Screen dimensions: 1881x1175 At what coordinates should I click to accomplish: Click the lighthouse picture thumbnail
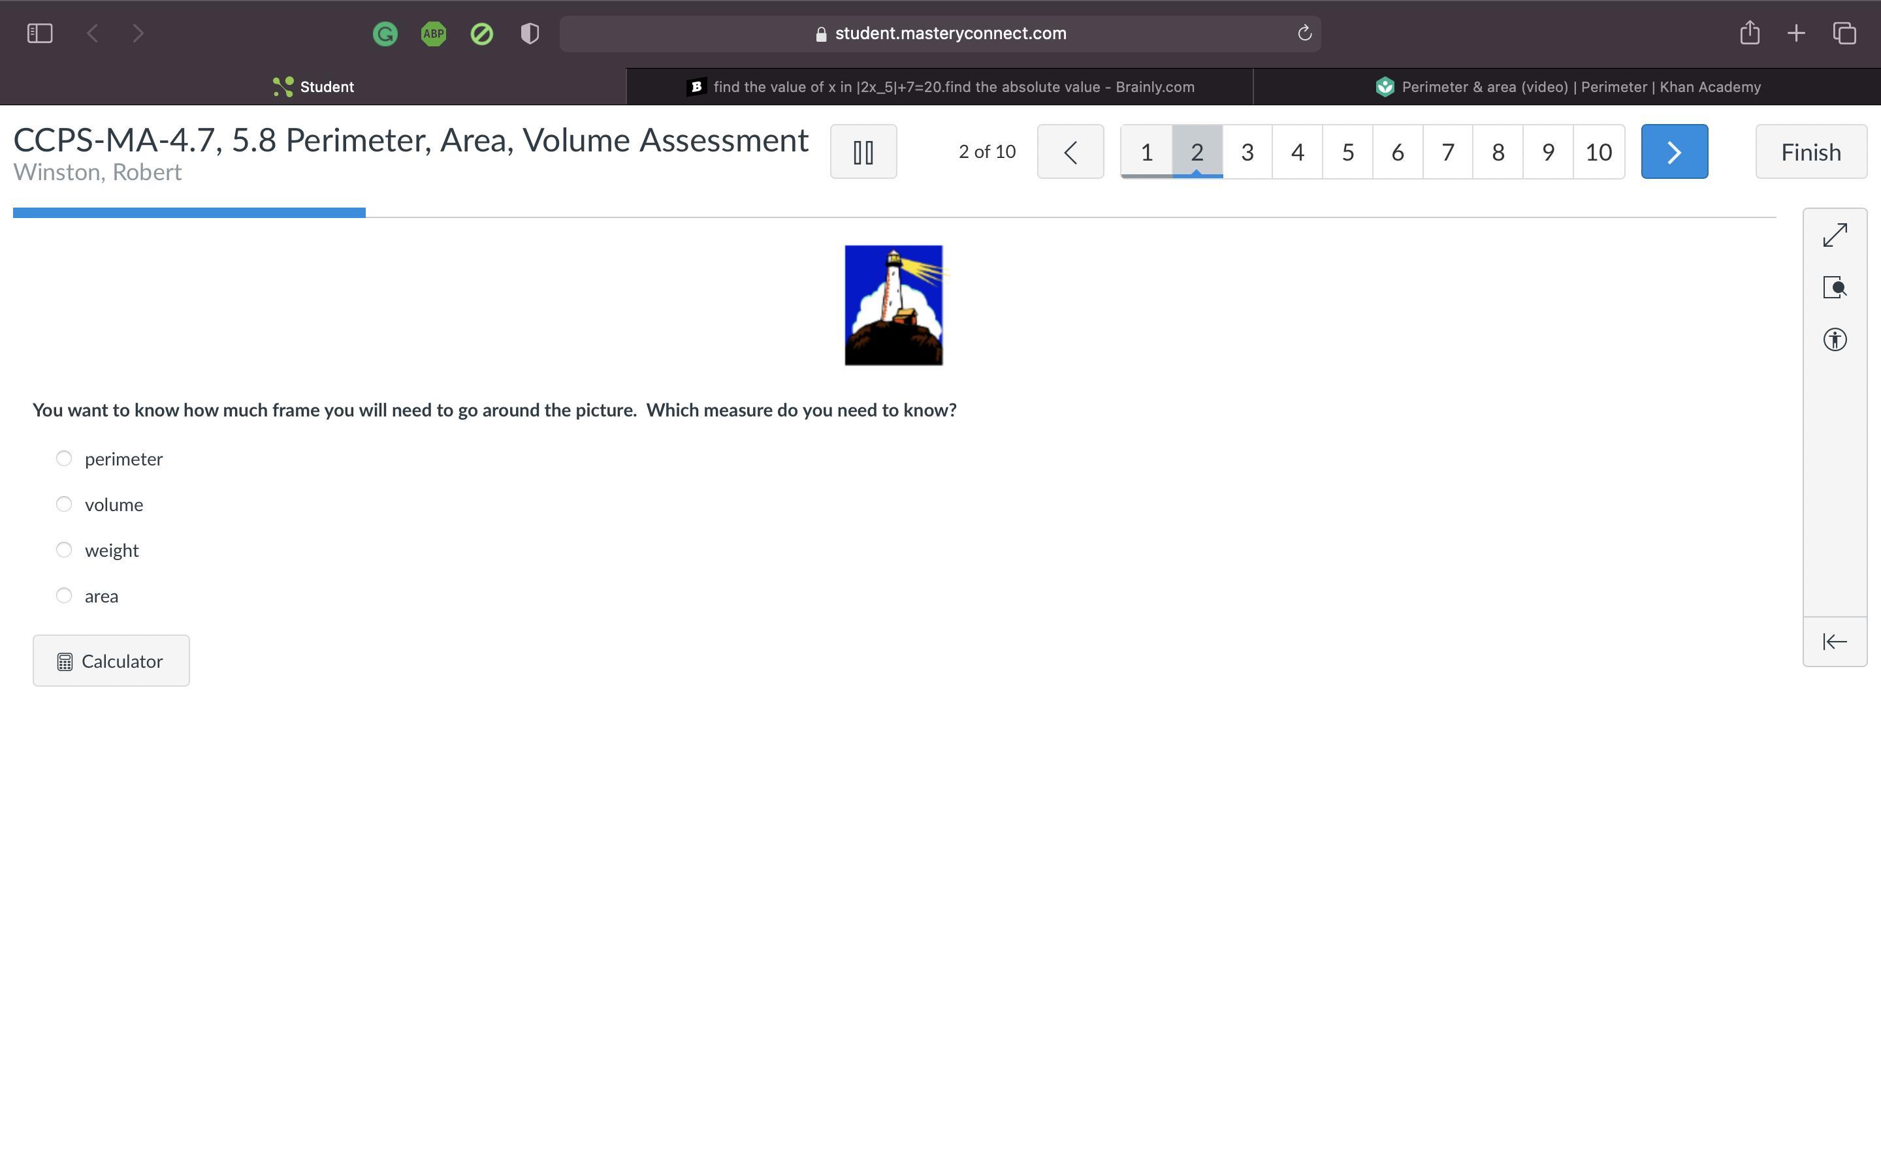[x=893, y=305]
